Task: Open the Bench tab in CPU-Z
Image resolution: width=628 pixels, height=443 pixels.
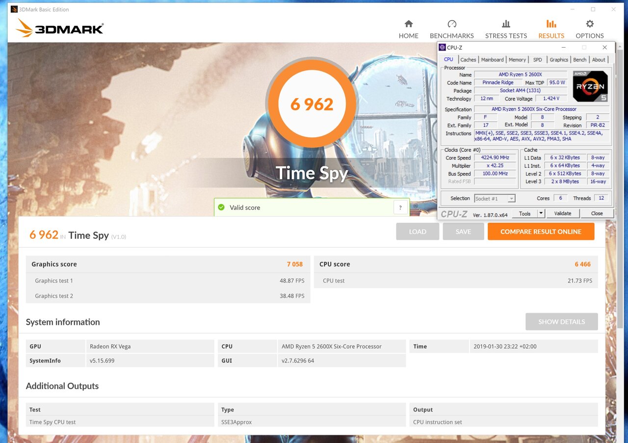Action: pyautogui.click(x=580, y=60)
